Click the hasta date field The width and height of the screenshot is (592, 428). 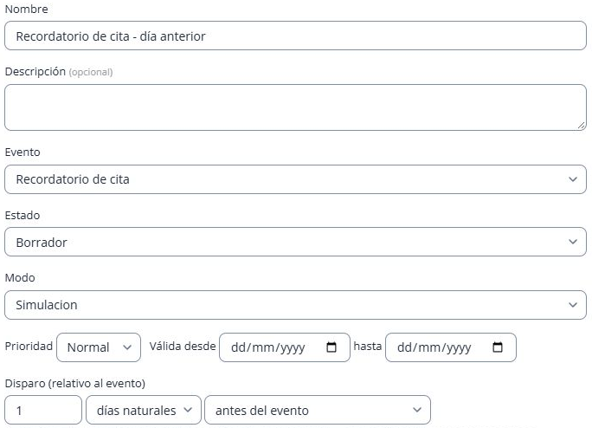coord(450,347)
